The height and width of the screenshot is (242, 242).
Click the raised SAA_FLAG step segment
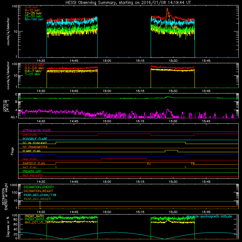(124, 158)
